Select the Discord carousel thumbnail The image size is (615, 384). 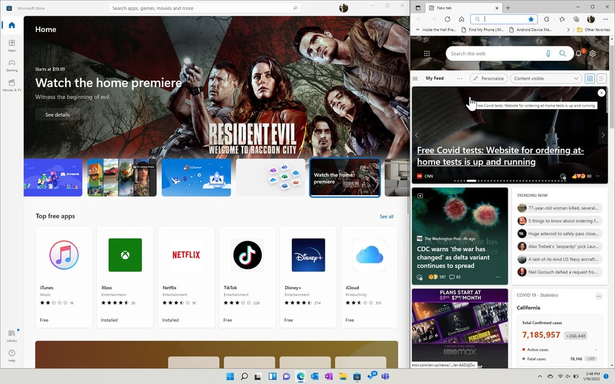[53, 177]
